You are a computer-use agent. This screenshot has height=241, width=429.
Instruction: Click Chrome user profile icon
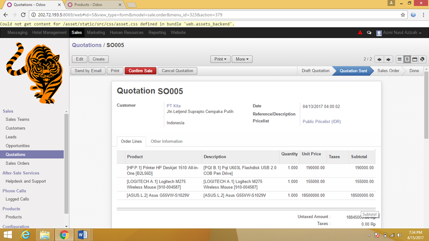click(x=391, y=3)
